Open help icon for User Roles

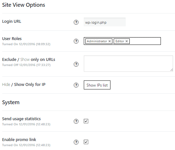coord(76,41)
